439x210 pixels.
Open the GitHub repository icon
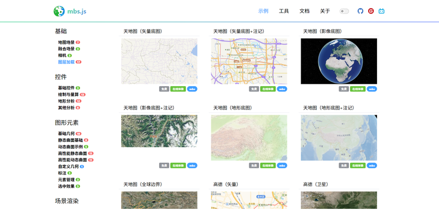tap(361, 11)
